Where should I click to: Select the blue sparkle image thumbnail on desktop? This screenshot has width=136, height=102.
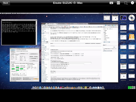(x=123, y=18)
